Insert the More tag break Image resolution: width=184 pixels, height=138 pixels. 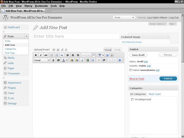(94, 55)
